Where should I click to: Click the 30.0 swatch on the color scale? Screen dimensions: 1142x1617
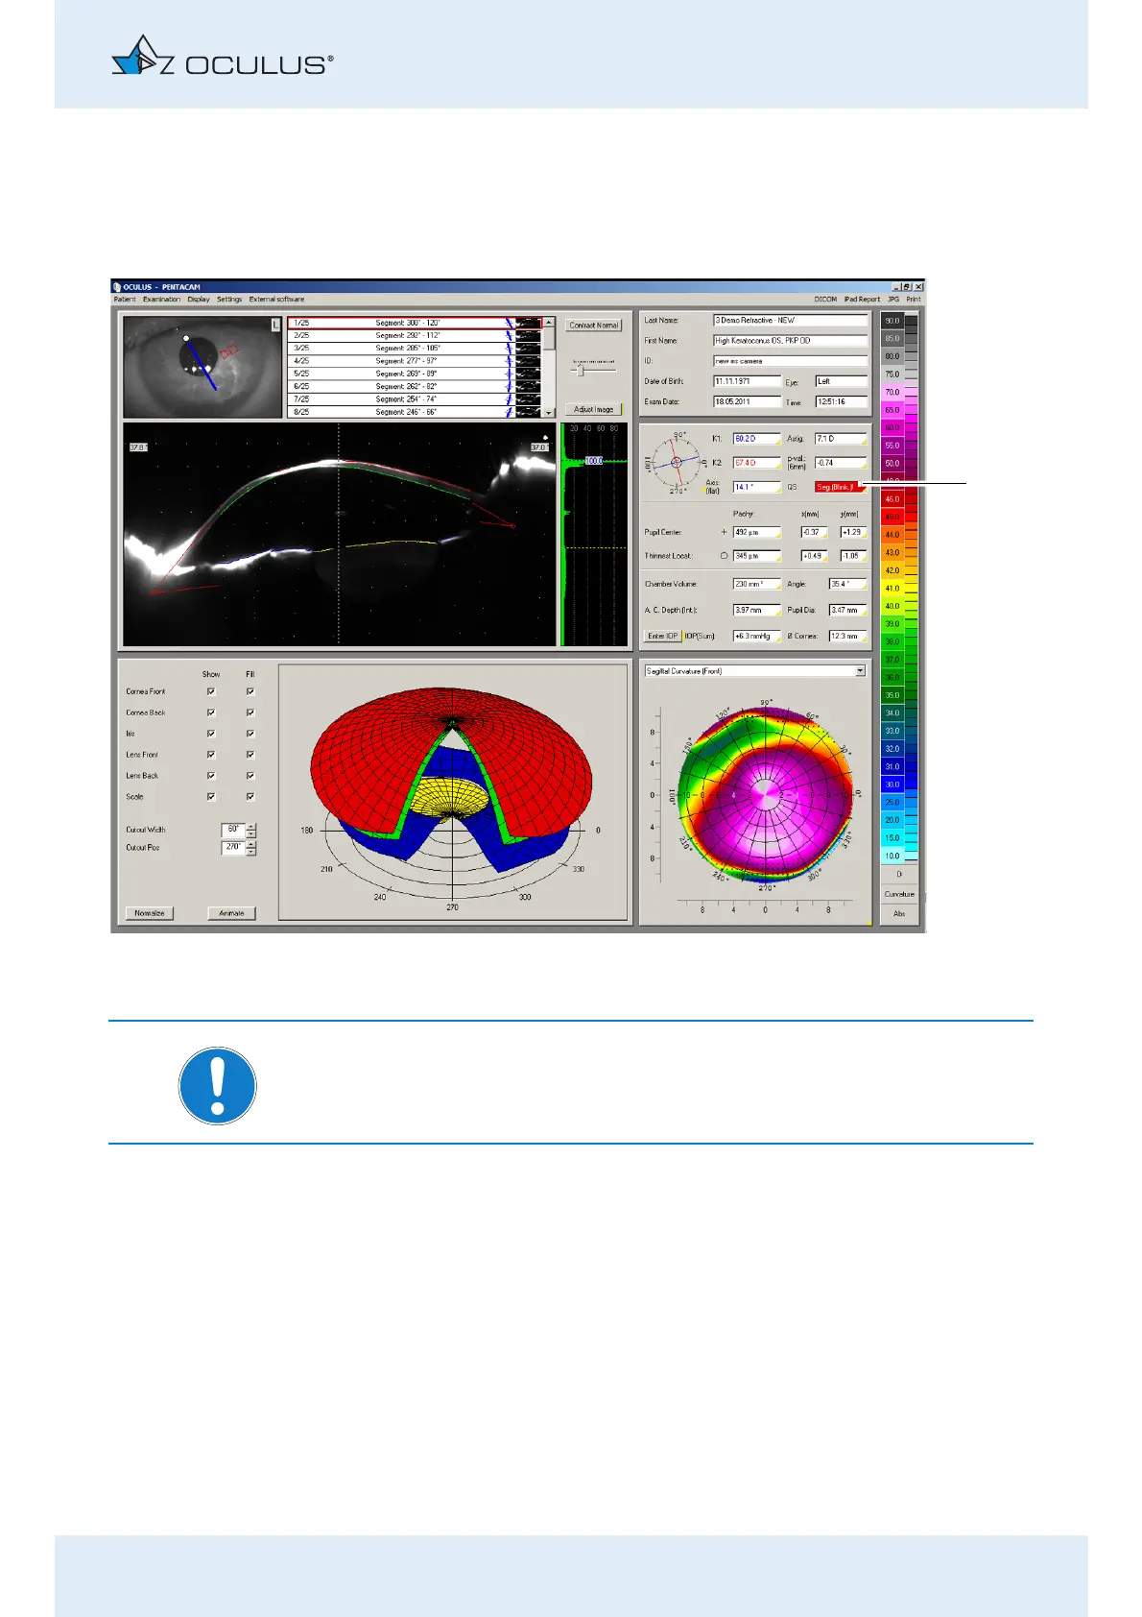click(892, 784)
